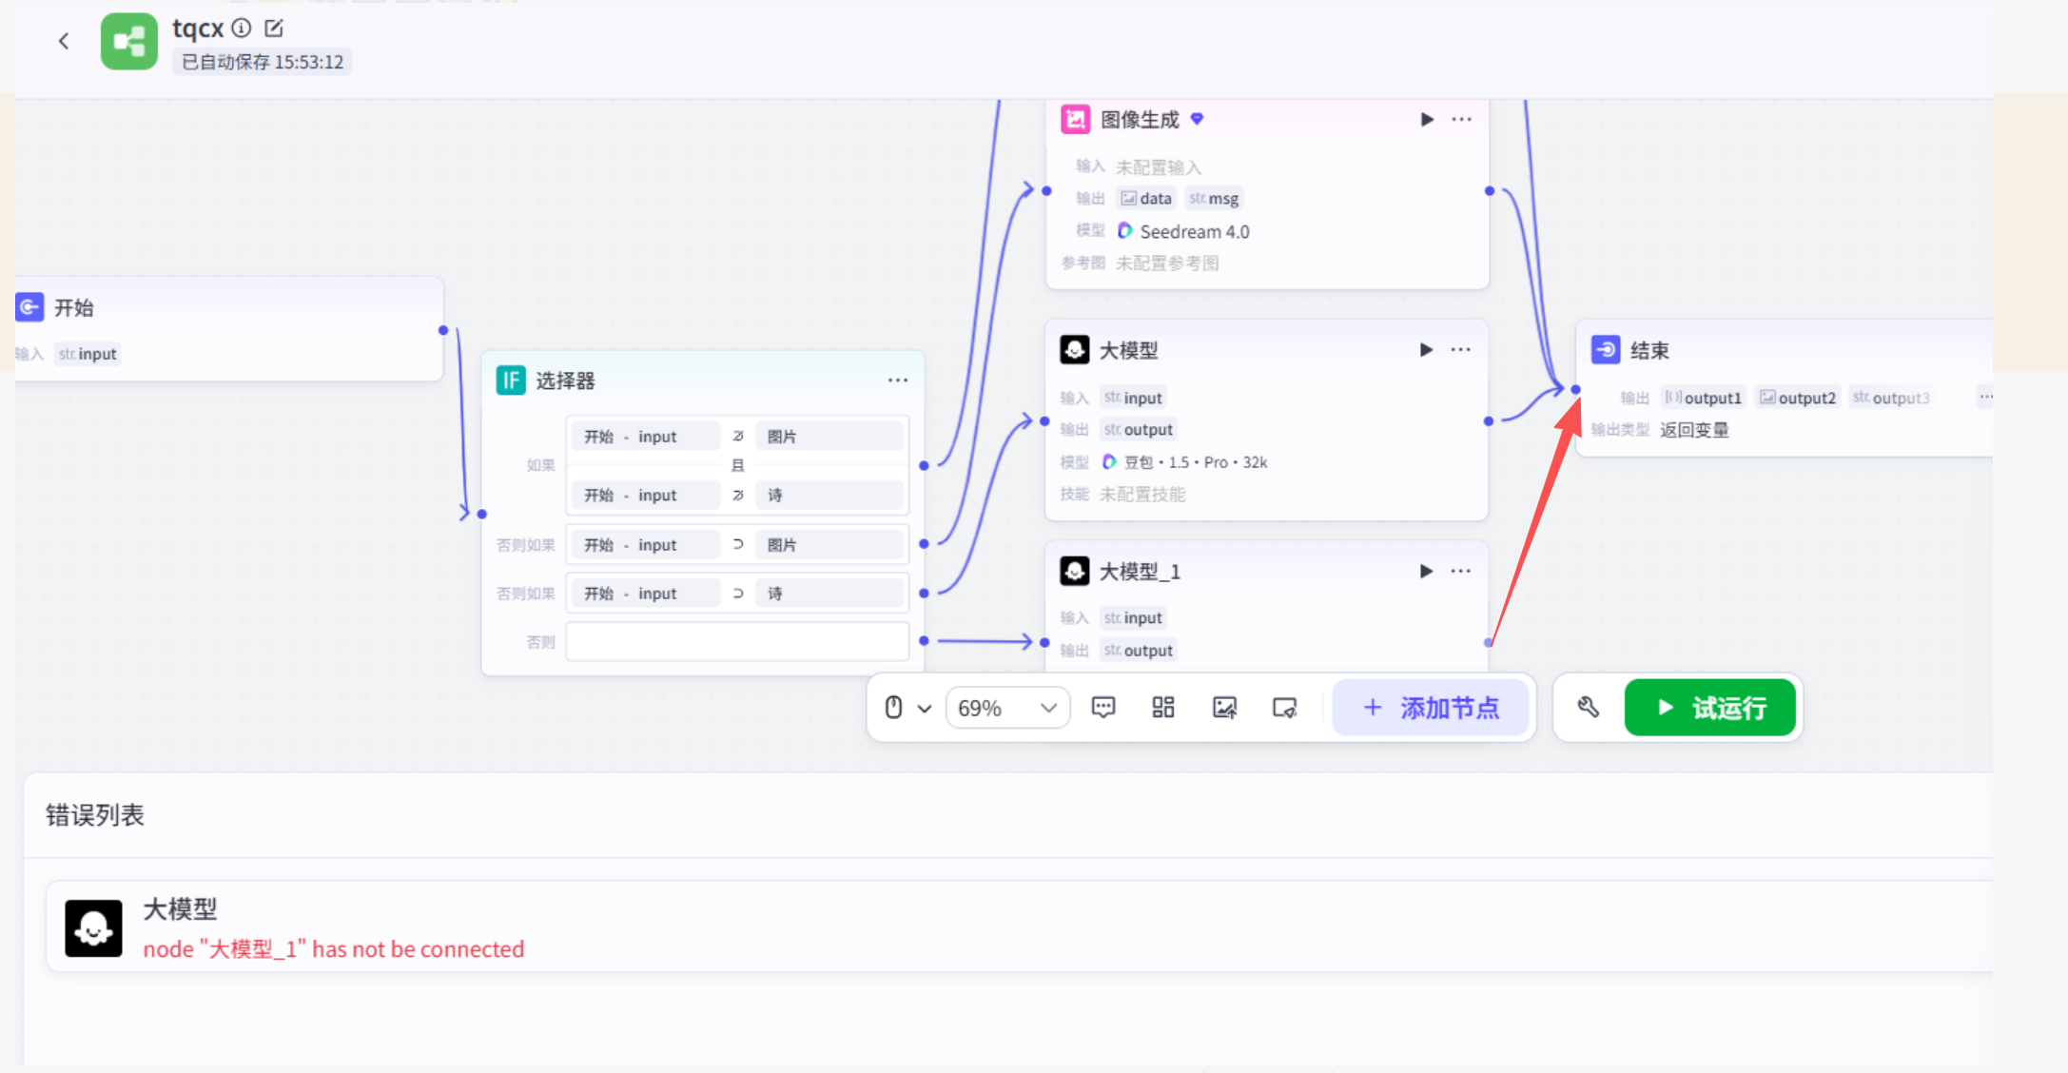Click the green 试运行 button
The height and width of the screenshot is (1073, 2068).
tap(1709, 708)
